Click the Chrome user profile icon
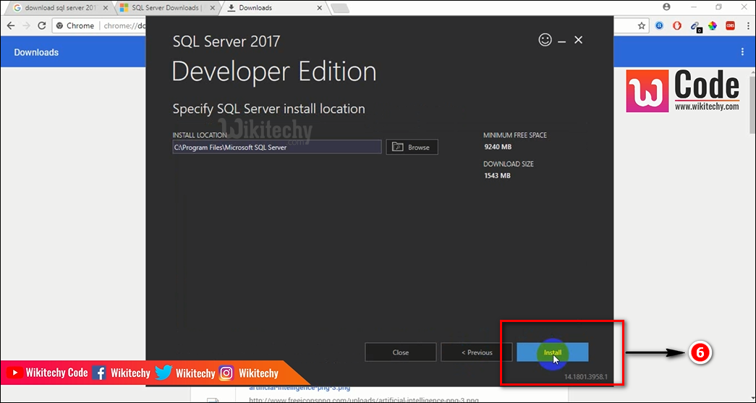The height and width of the screenshot is (403, 756). tap(666, 7)
